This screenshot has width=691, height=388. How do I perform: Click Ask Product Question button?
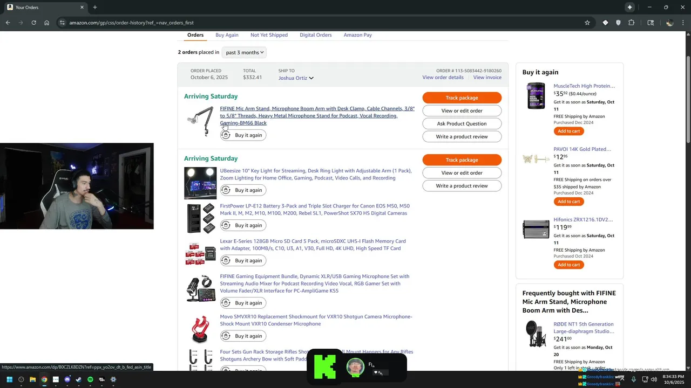click(462, 123)
